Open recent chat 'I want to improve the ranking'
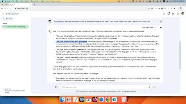This screenshot has width=186, height=104. coord(15,27)
